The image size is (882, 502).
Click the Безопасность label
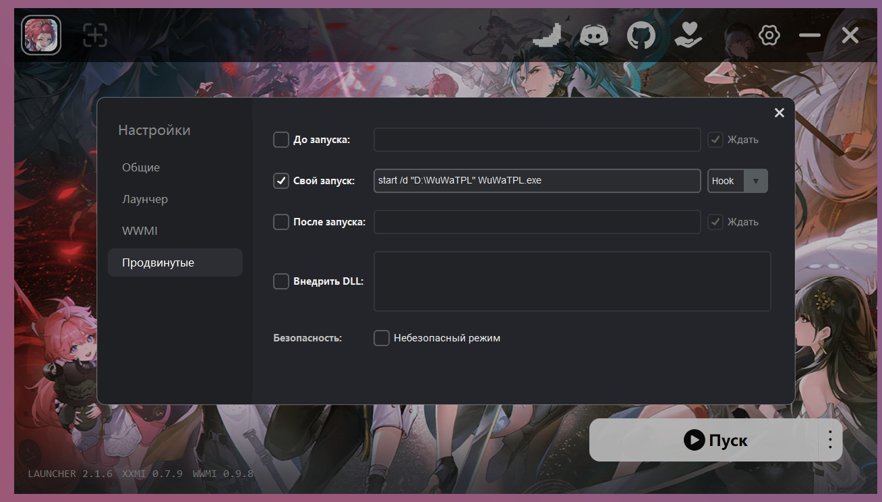307,338
